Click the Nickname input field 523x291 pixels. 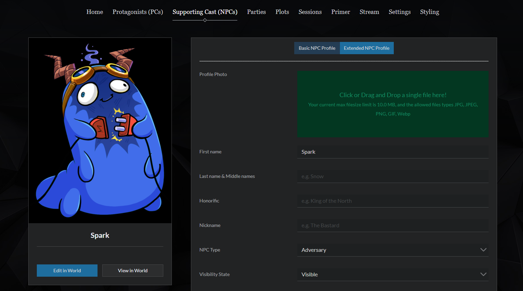click(393, 226)
